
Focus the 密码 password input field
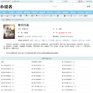coord(72,2)
